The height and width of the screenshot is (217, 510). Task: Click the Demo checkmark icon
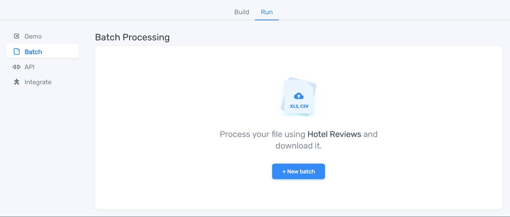(x=17, y=36)
